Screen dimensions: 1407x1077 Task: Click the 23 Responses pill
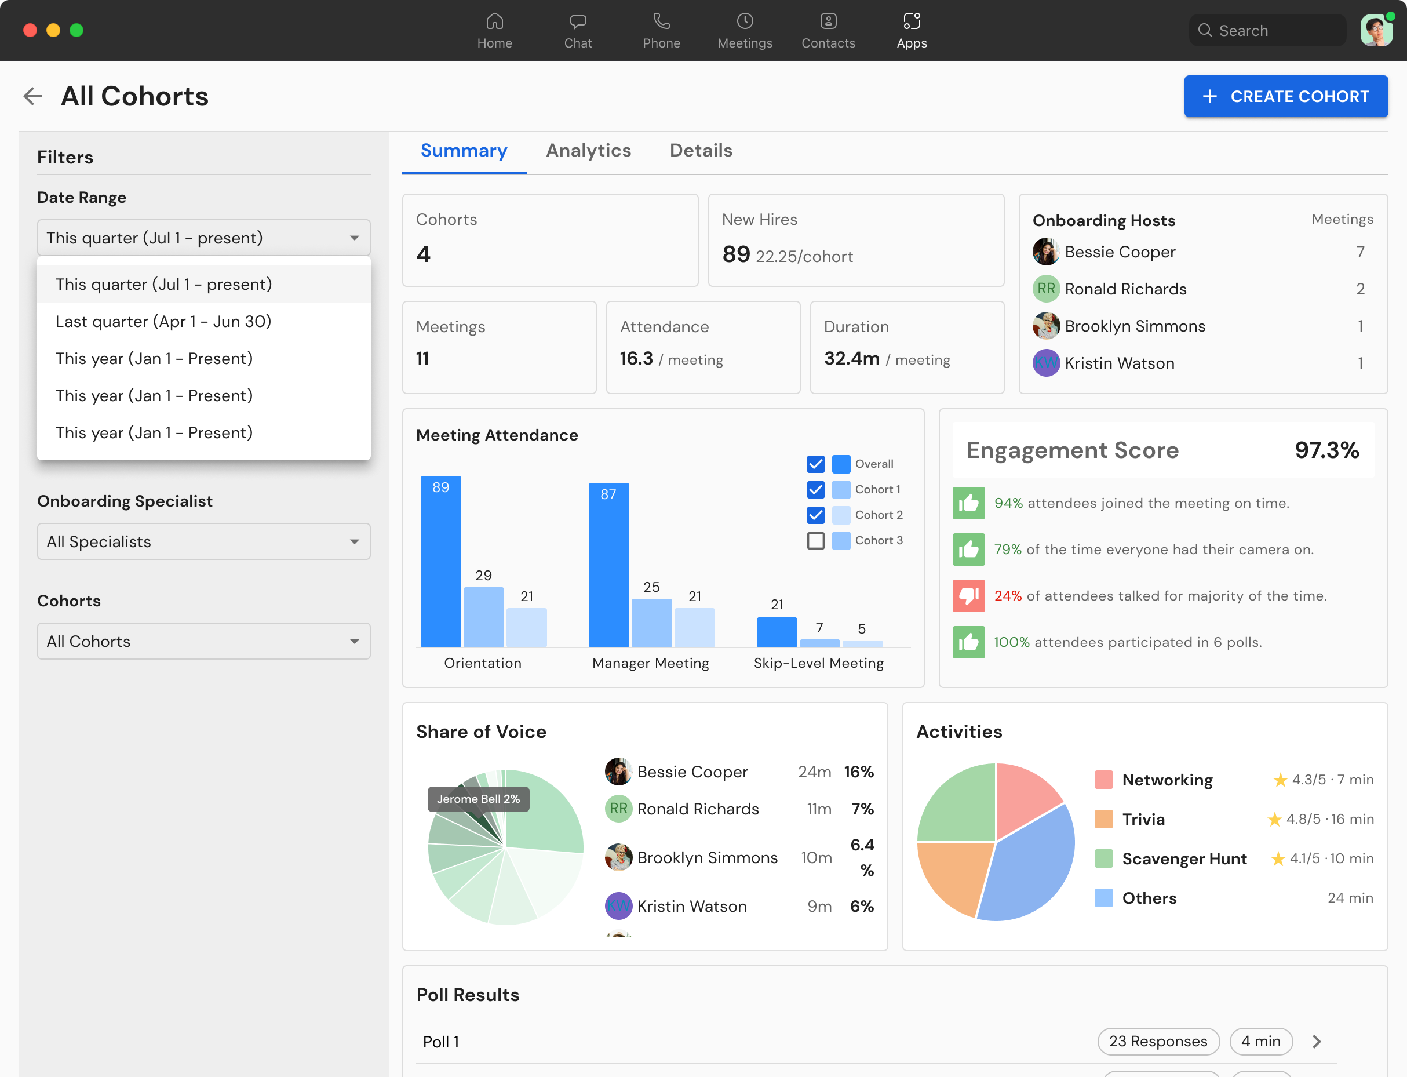(1158, 1042)
